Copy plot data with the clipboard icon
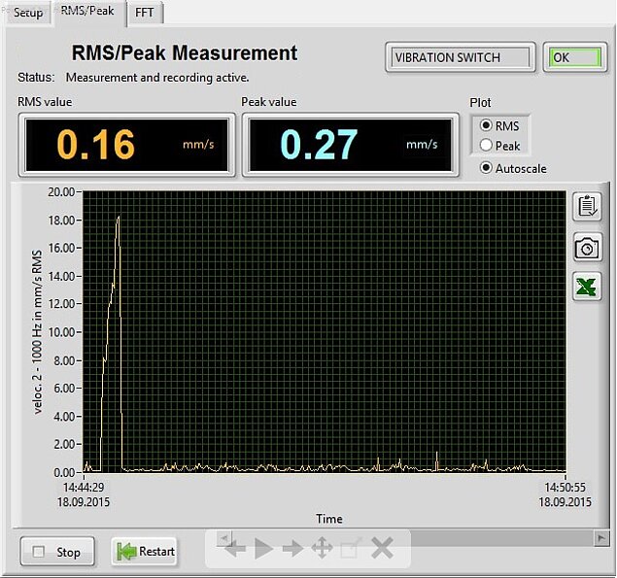617x578 pixels. (x=587, y=207)
